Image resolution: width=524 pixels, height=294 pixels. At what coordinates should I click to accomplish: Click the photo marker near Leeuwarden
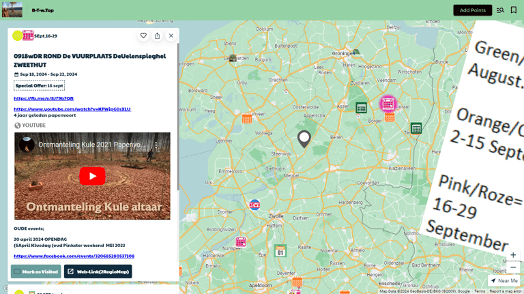233,58
